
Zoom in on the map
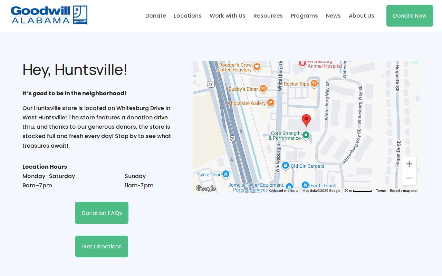coord(409,164)
